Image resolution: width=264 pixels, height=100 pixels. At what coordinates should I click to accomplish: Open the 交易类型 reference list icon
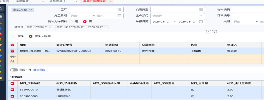(x=201, y=10)
